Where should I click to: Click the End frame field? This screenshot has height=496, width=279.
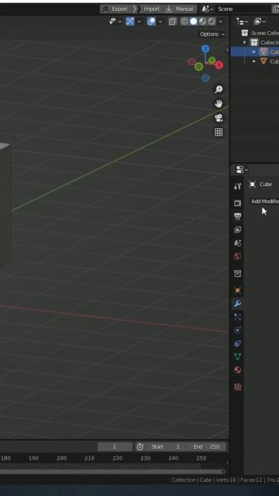click(x=206, y=446)
